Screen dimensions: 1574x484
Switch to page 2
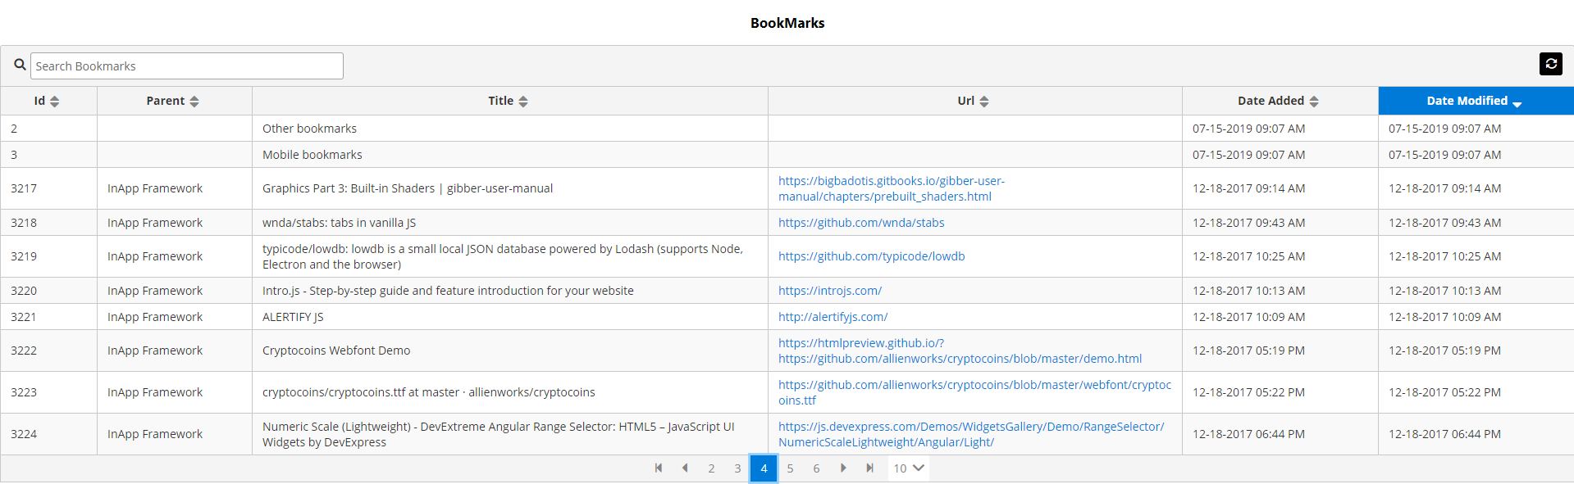711,468
